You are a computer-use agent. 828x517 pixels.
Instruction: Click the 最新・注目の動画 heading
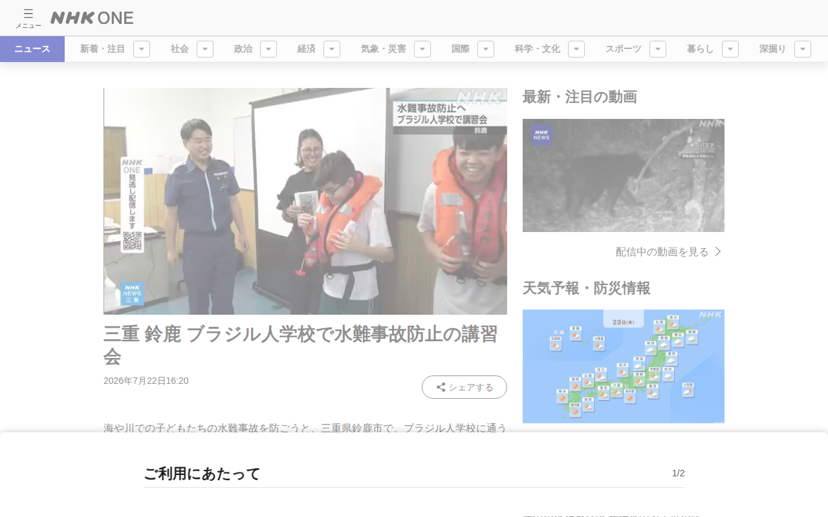[580, 97]
